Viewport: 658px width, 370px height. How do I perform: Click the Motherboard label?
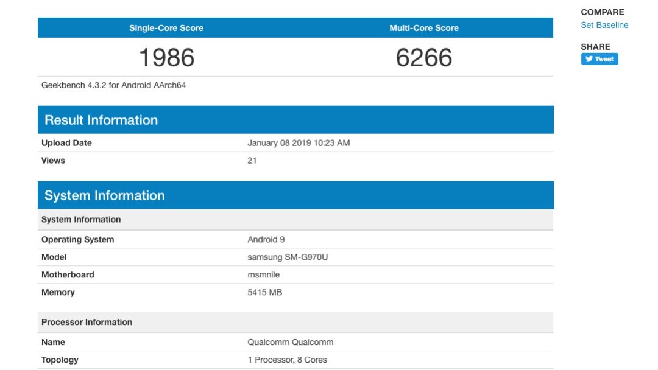pos(68,275)
